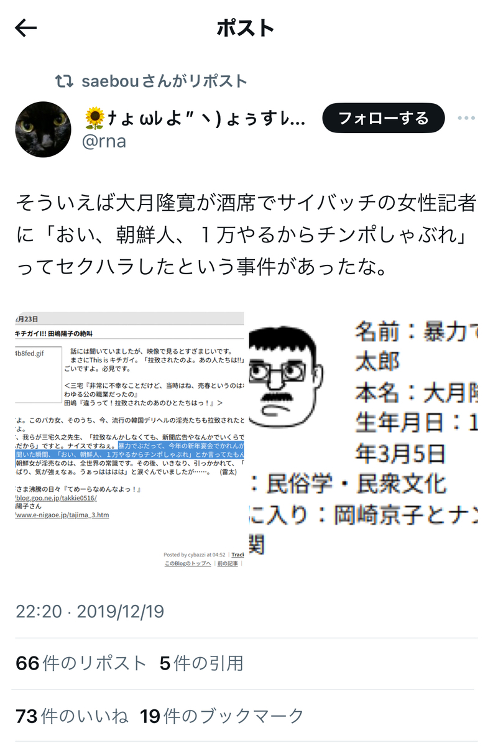Click the author display name text
This screenshot has height=746, width=493.
click(194, 118)
